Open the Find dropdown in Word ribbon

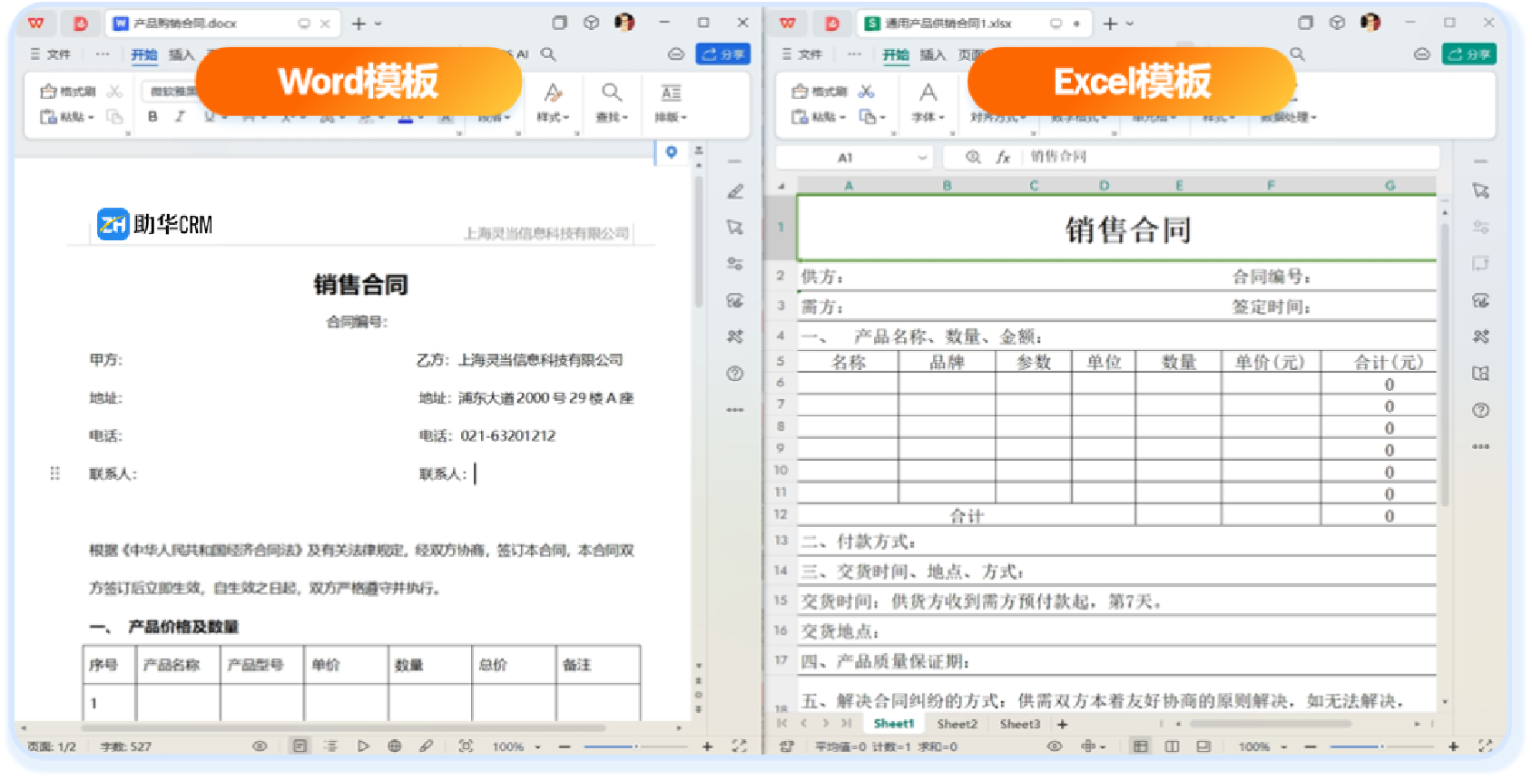click(x=612, y=117)
